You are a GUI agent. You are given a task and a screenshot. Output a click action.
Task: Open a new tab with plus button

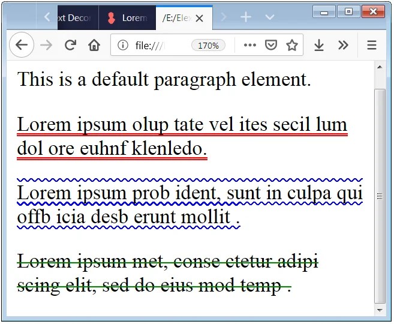(246, 17)
